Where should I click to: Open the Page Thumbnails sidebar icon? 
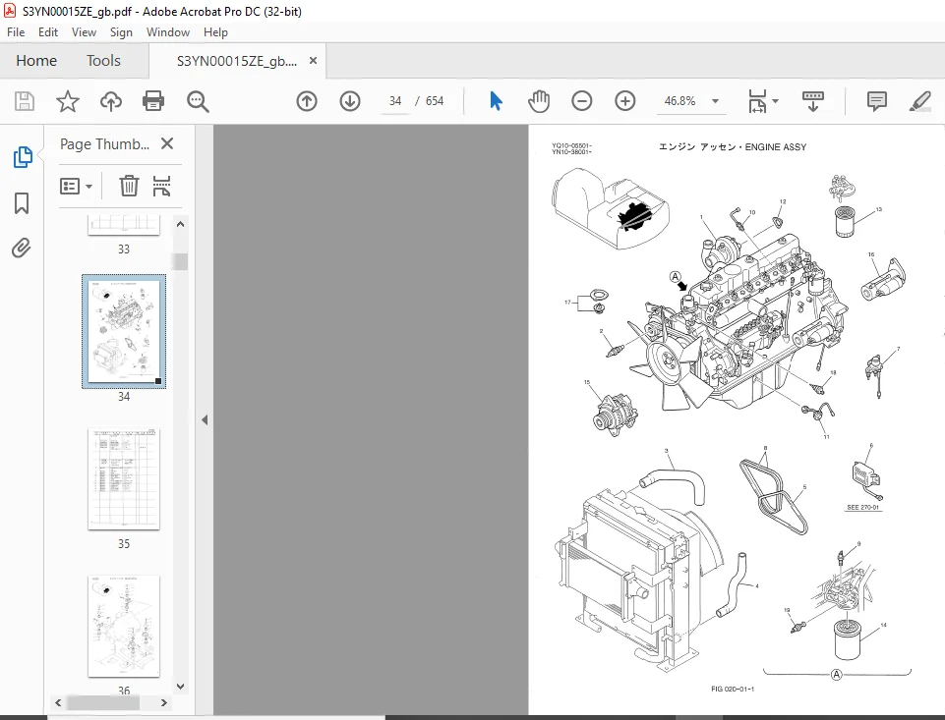pyautogui.click(x=23, y=157)
